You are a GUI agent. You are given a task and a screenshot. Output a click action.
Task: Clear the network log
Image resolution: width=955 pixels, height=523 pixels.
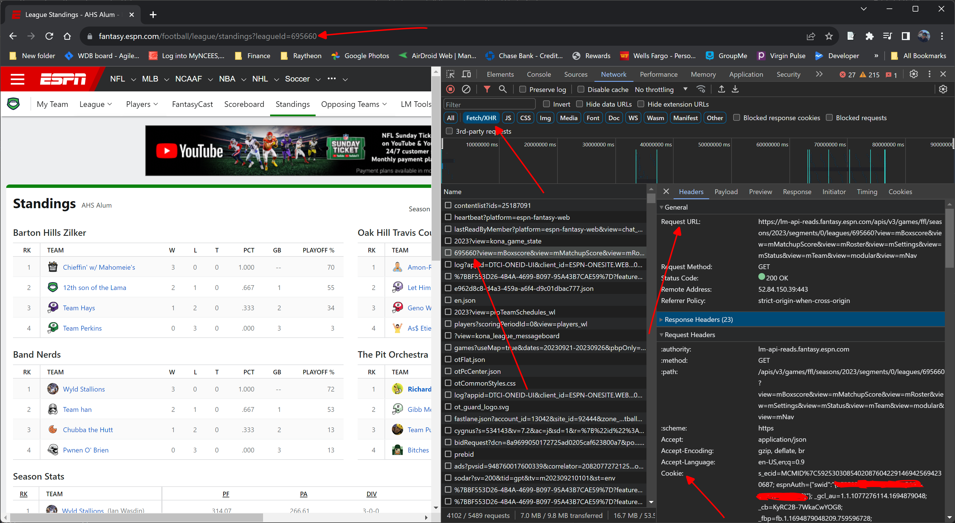tap(466, 89)
